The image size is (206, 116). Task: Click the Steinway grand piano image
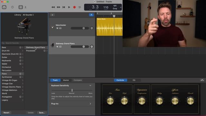tap(24, 26)
